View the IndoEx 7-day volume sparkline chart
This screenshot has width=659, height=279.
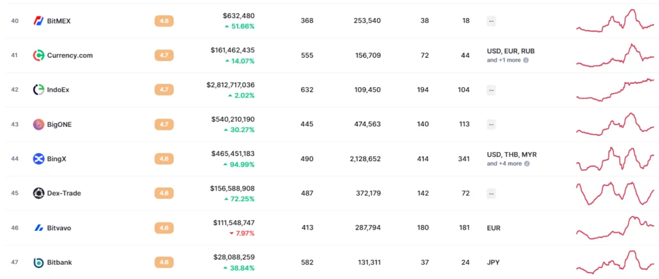(615, 90)
